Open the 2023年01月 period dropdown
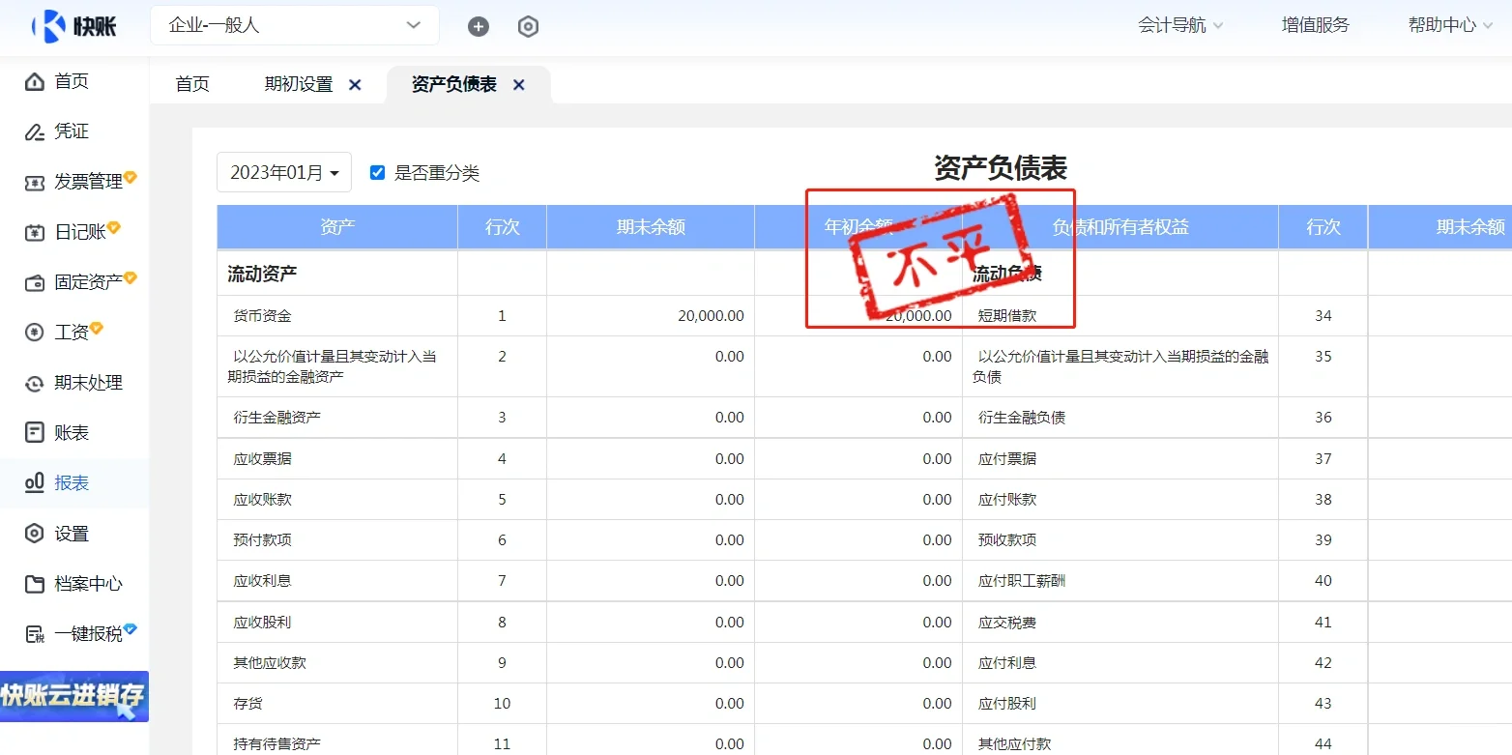This screenshot has height=755, width=1512. 284,173
